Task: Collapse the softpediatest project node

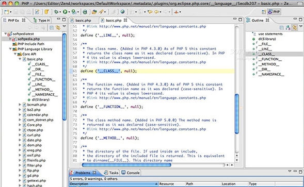Action: pyautogui.click(x=6, y=33)
